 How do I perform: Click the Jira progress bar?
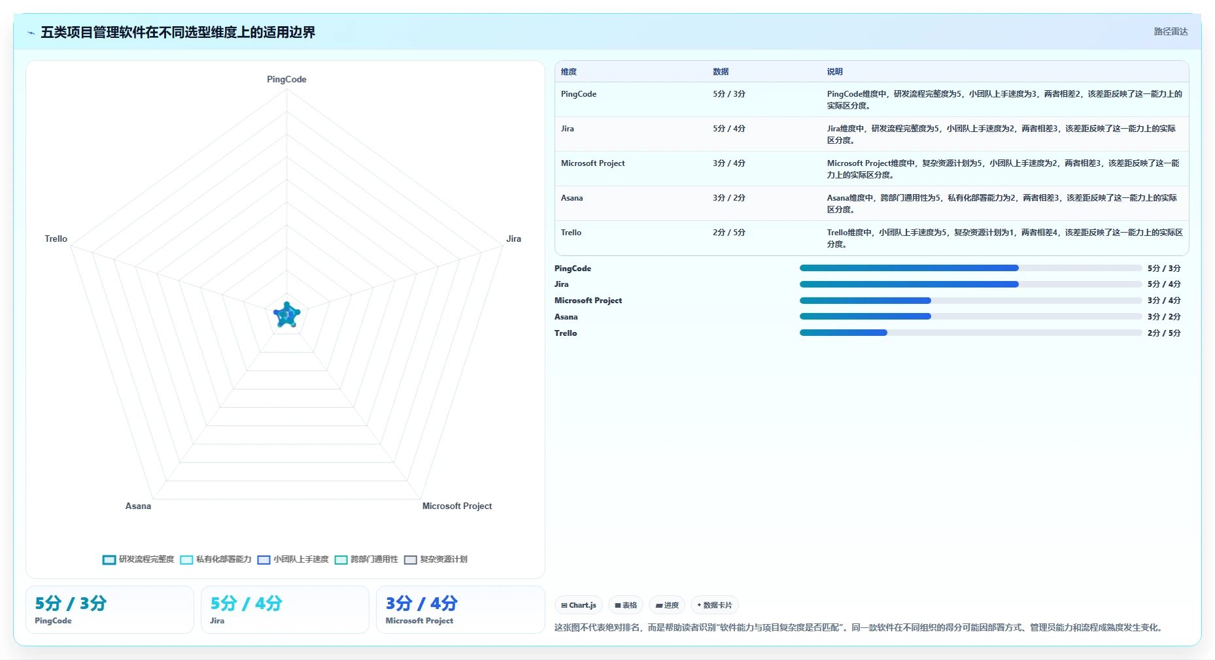pos(970,284)
